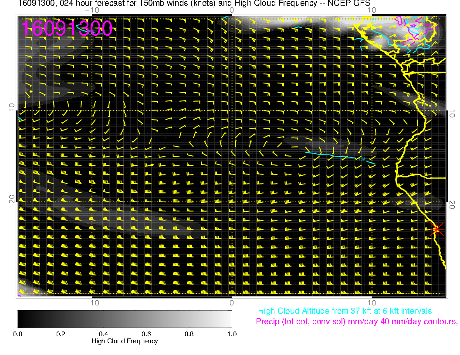Click the -20 latitude label on the left axis
Screen dimensions: 460x355
pyautogui.click(x=12, y=202)
